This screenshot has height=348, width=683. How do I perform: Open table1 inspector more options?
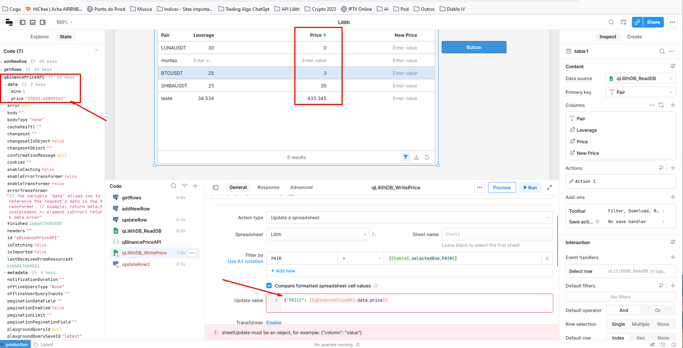tap(671, 51)
